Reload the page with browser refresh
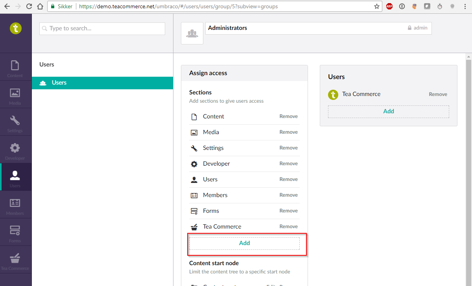The height and width of the screenshot is (286, 472). [x=29, y=6]
